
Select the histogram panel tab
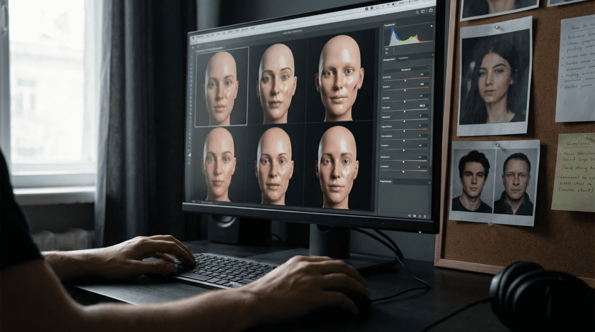point(389,25)
